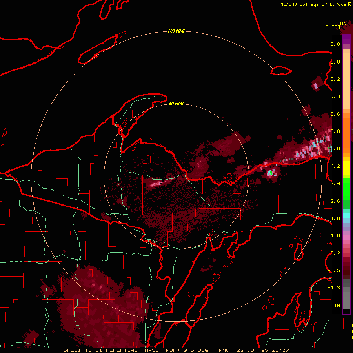Click the 0.2 value on the scale
Screen dimensions: 353x353
335,253
